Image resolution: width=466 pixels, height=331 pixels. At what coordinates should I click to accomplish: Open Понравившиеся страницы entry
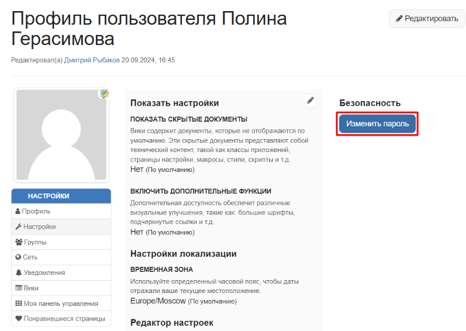coord(61,319)
